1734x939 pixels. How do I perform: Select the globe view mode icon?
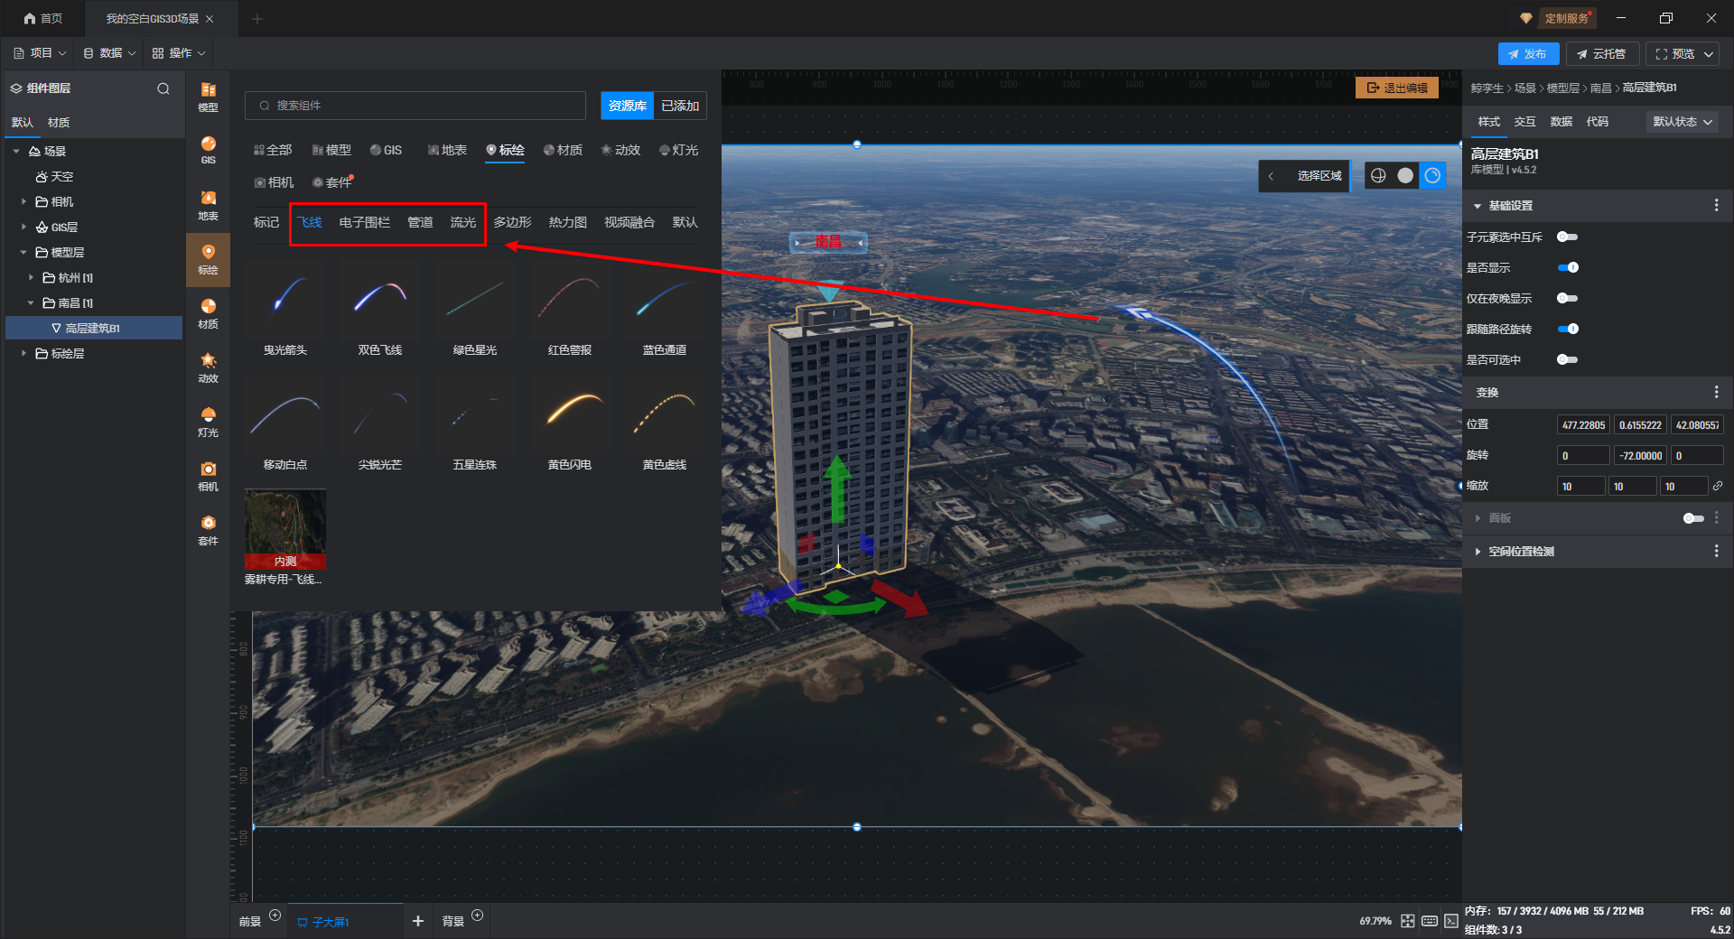pyautogui.click(x=1378, y=175)
